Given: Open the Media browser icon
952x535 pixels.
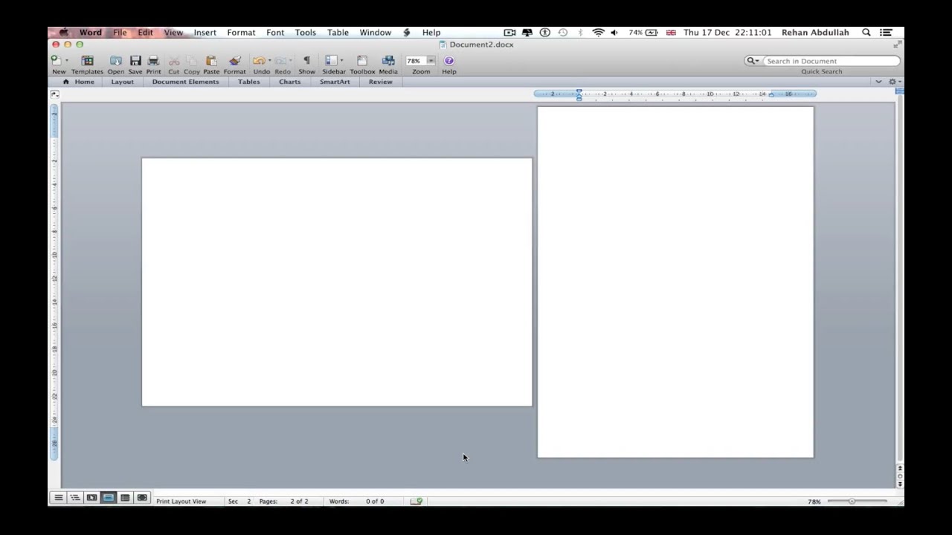Looking at the screenshot, I should click(x=388, y=60).
